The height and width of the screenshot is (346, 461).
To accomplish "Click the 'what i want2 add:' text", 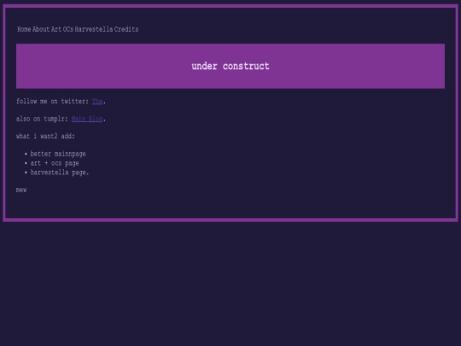I will (45, 136).
